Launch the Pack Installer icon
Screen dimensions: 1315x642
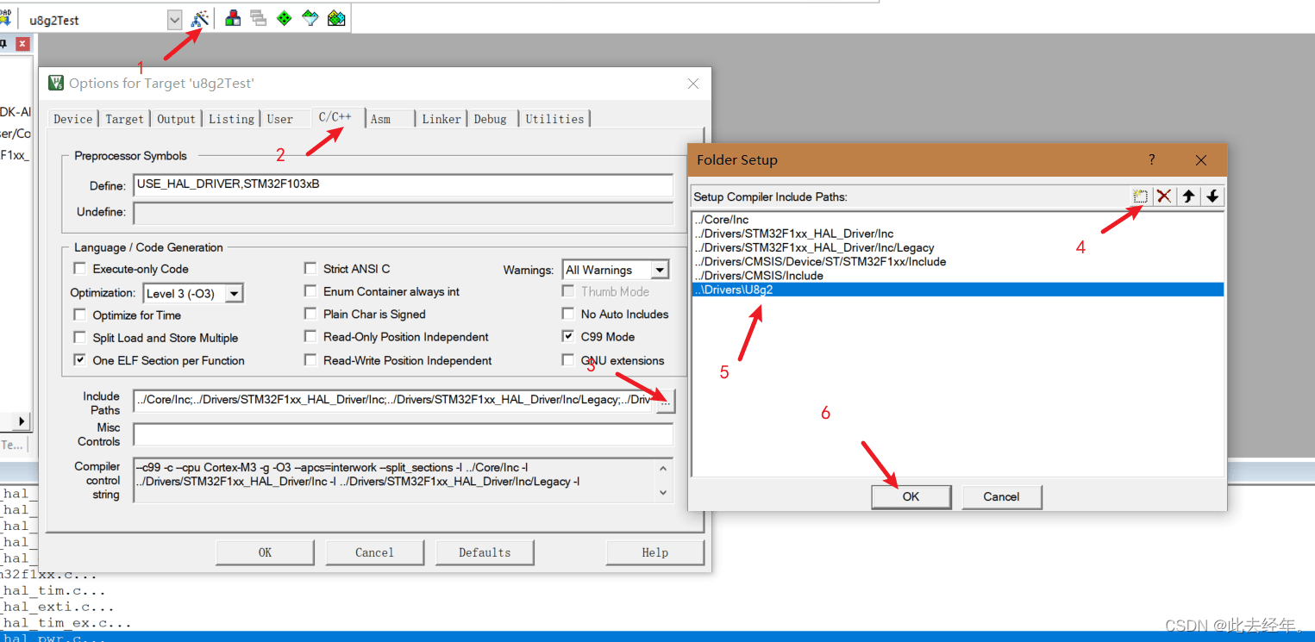(x=336, y=18)
